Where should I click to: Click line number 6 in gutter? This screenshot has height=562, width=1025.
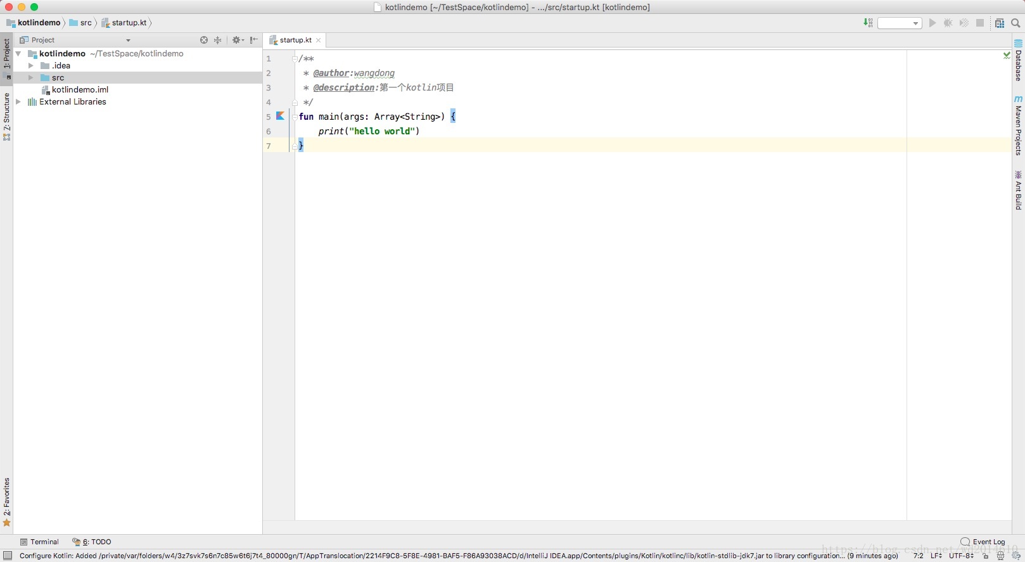click(269, 132)
